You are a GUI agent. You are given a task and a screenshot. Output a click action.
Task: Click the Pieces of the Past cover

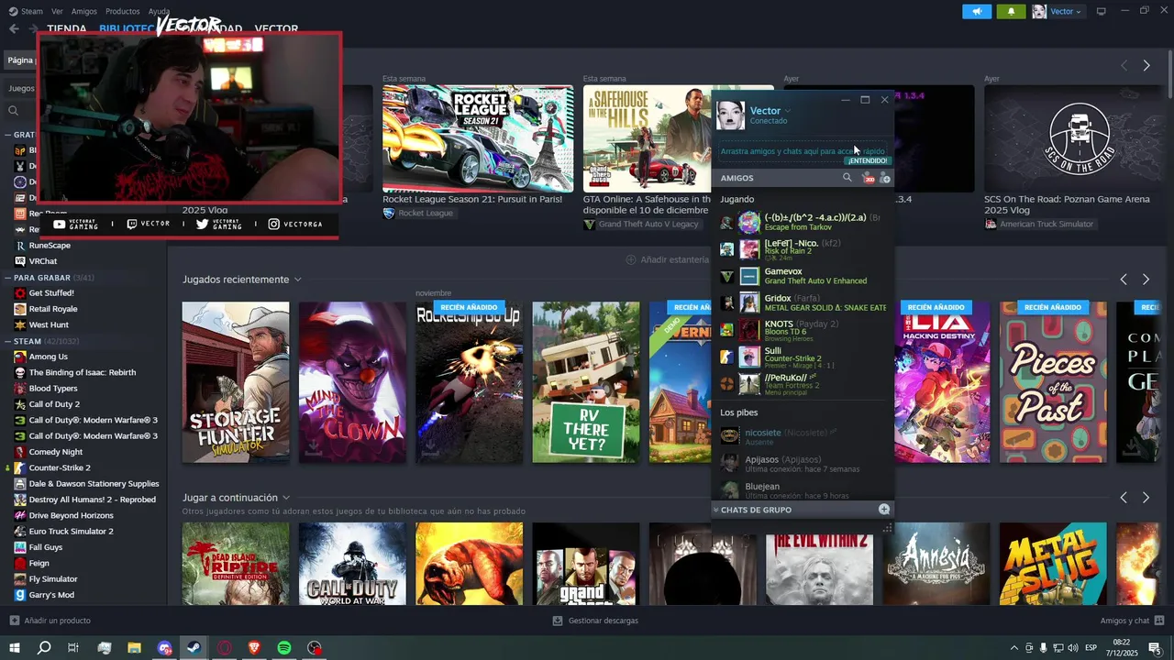[x=1053, y=382]
